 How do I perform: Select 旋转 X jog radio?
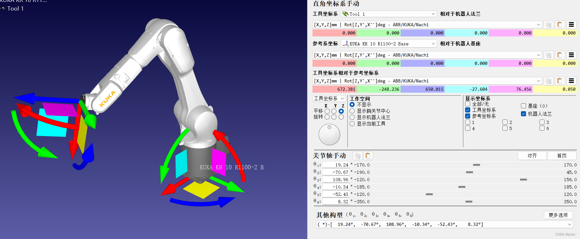(x=327, y=117)
